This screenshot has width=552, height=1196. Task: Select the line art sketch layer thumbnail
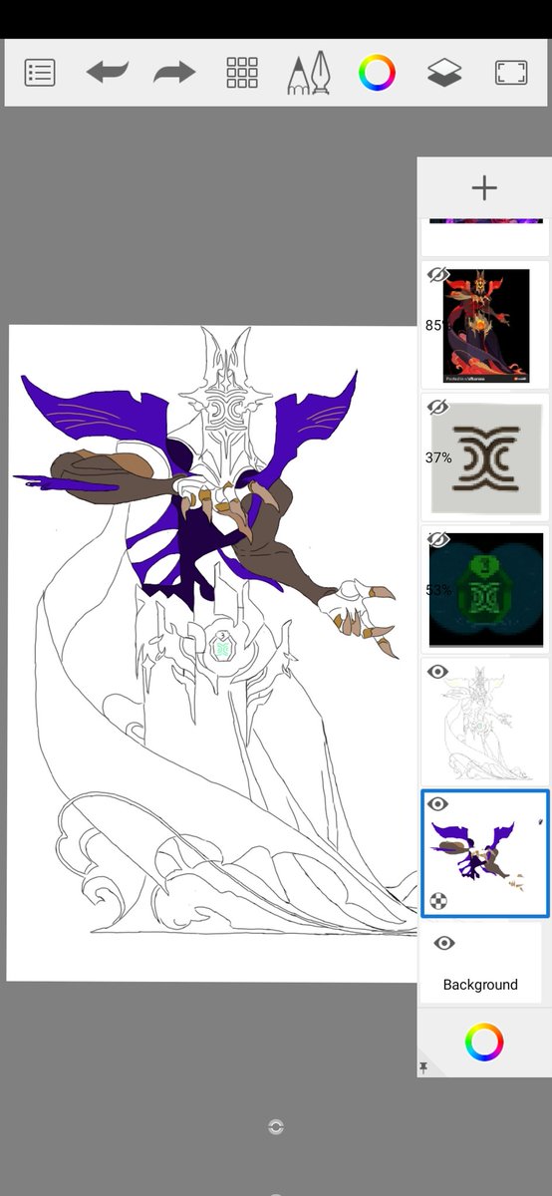[x=485, y=724]
